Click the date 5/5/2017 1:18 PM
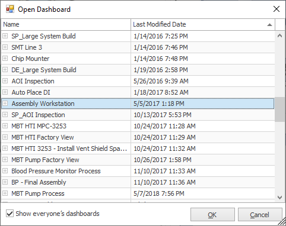Screen dimensions: 286x226 click(159, 104)
